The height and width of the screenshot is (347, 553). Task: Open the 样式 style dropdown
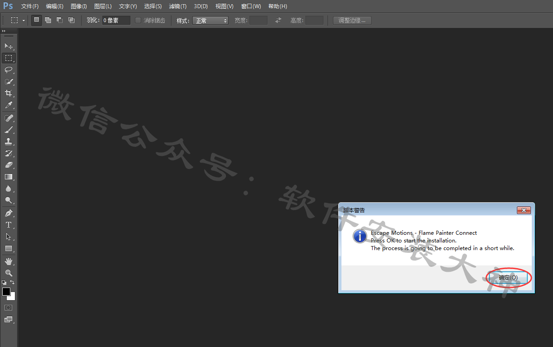point(210,21)
